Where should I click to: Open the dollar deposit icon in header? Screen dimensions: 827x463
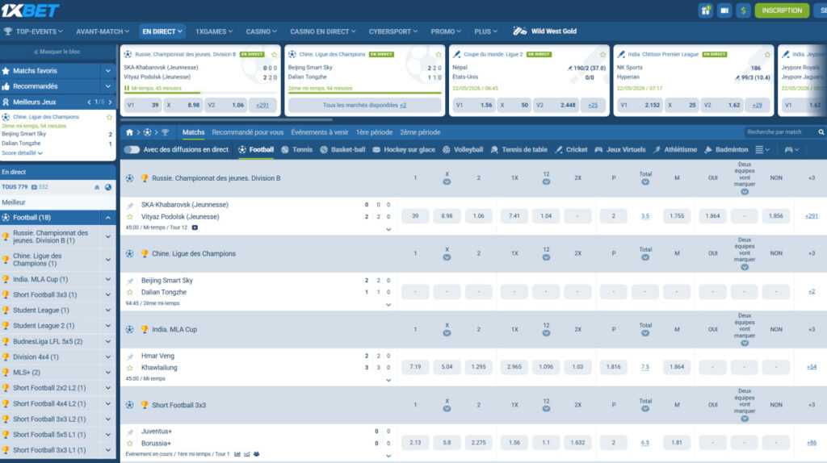(x=743, y=10)
